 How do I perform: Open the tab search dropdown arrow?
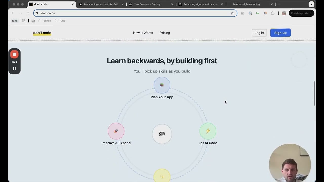[311, 4]
